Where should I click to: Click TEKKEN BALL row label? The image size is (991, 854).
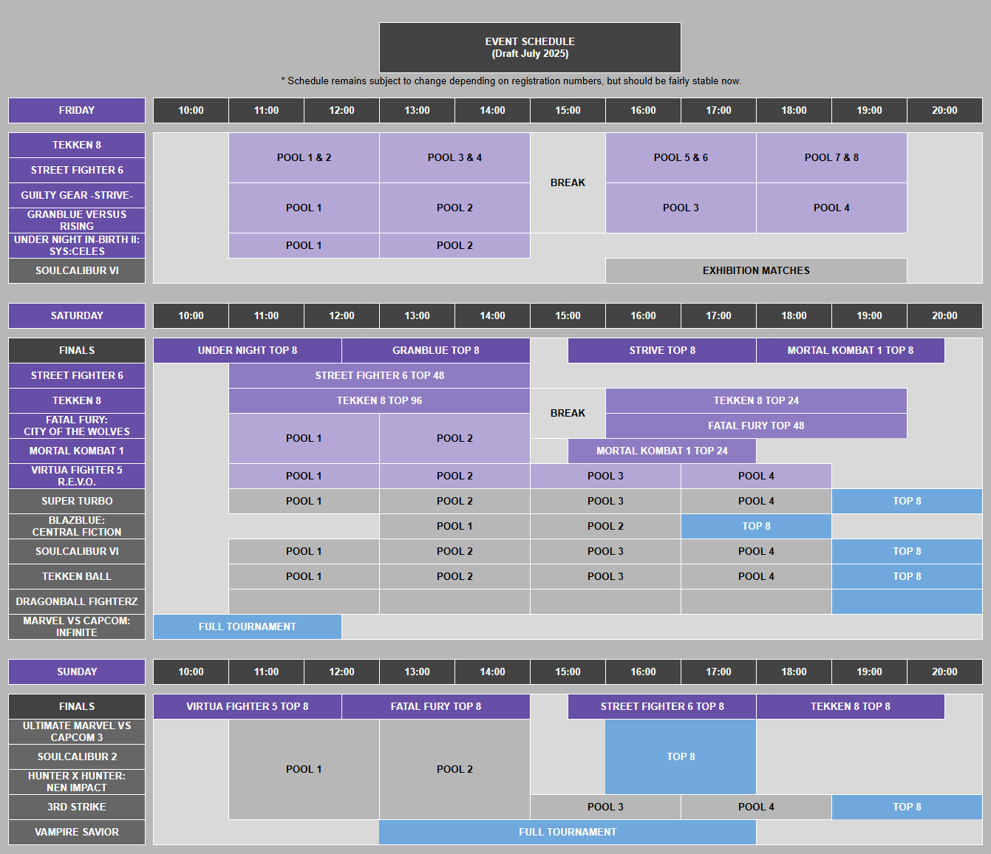(76, 576)
